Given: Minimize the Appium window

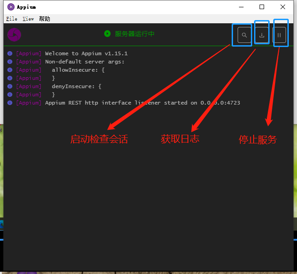Looking at the screenshot, I should [241, 7].
